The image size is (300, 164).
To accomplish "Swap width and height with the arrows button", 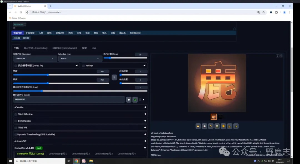I will pyautogui.click(x=114, y=77).
